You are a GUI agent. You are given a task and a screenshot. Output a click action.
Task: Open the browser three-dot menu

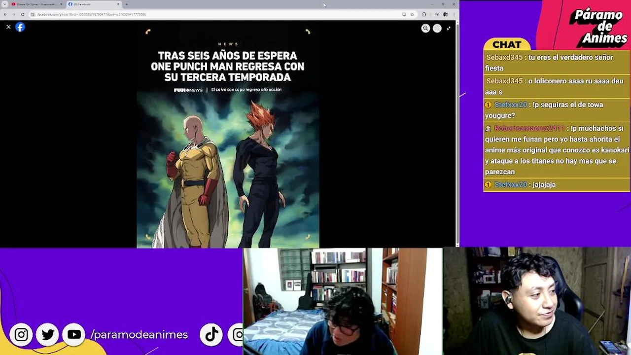click(454, 14)
